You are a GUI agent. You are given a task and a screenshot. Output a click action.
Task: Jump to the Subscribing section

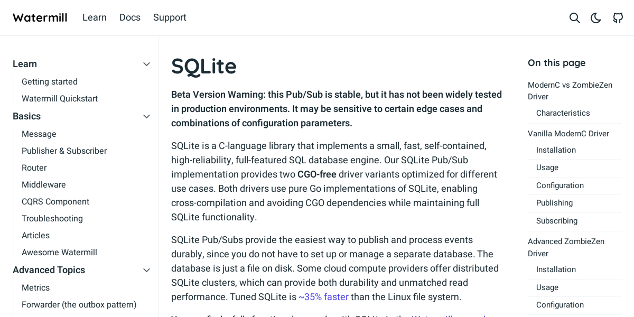tap(556, 221)
